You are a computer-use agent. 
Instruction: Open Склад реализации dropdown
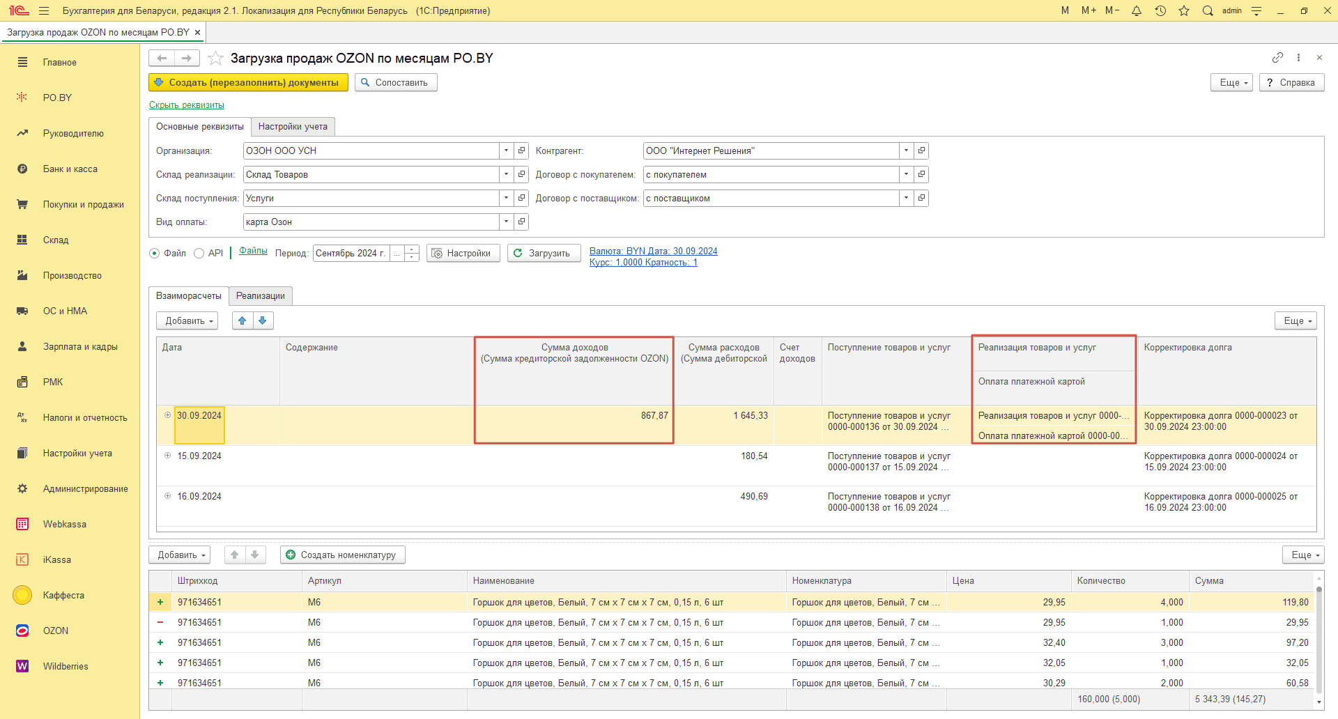coord(507,174)
